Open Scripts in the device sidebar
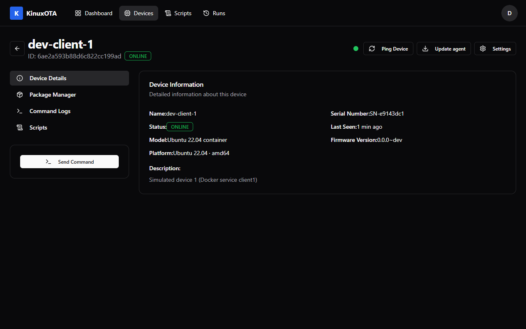 (69, 127)
